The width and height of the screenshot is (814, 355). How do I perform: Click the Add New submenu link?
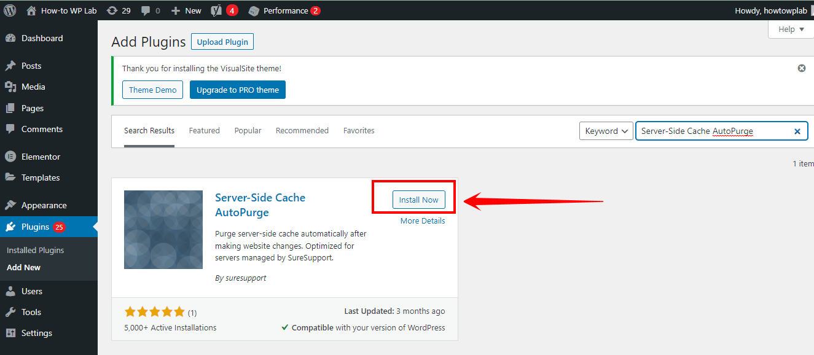pos(23,267)
